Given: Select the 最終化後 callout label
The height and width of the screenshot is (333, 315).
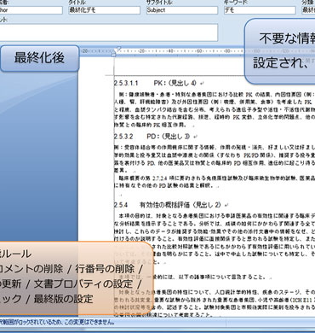Looking at the screenshot, I should pos(39,58).
